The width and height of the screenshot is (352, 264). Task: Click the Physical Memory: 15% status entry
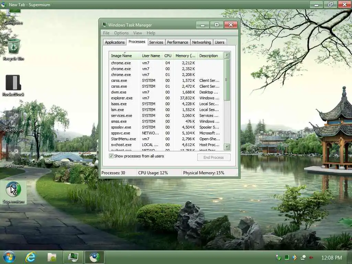click(x=203, y=173)
